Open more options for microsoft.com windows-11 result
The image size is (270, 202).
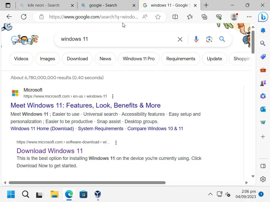113,96
